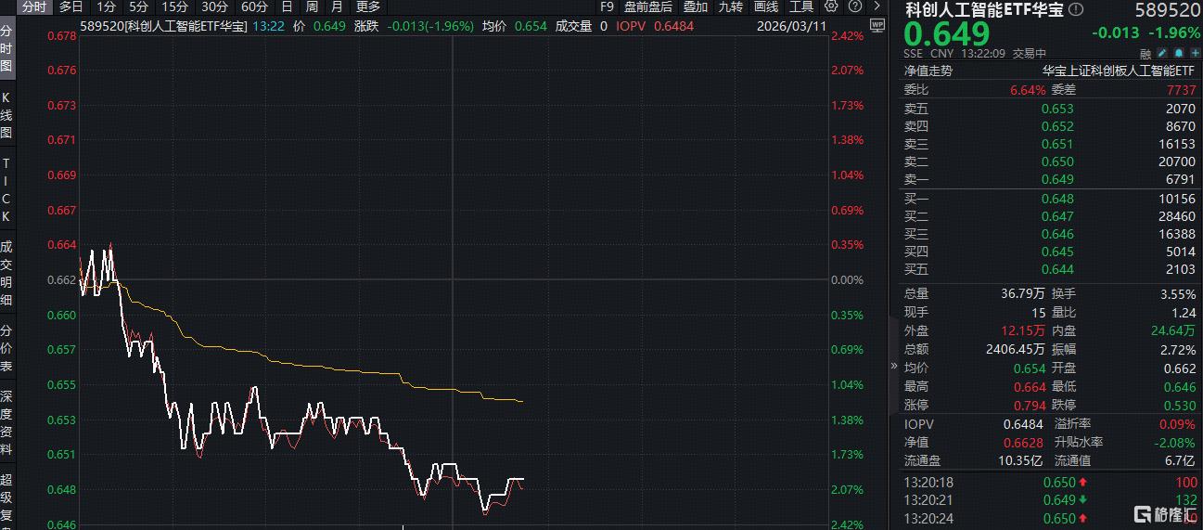The width and height of the screenshot is (1203, 530).
Task: Open the settings gear in chart toolbar
Action: click(831, 6)
